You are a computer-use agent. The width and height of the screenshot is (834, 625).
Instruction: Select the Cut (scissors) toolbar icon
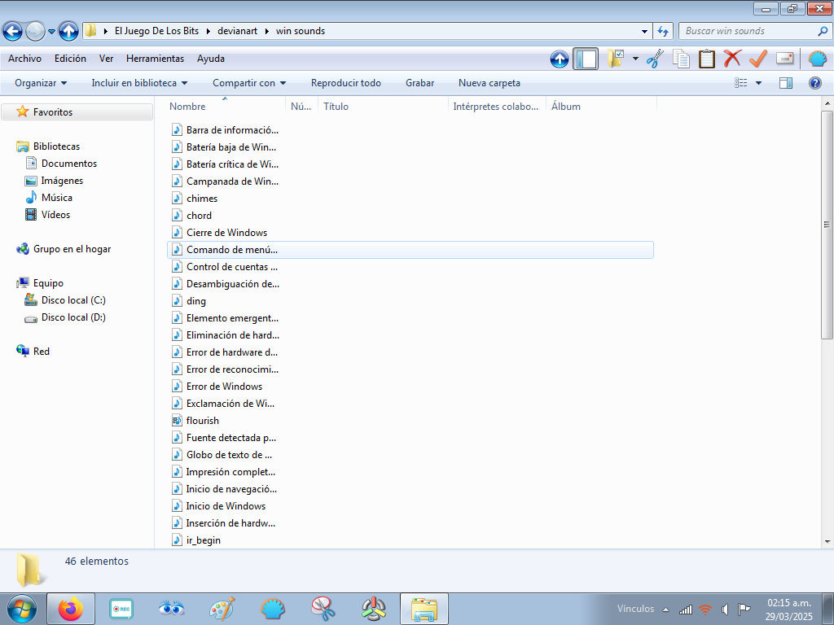coord(657,59)
